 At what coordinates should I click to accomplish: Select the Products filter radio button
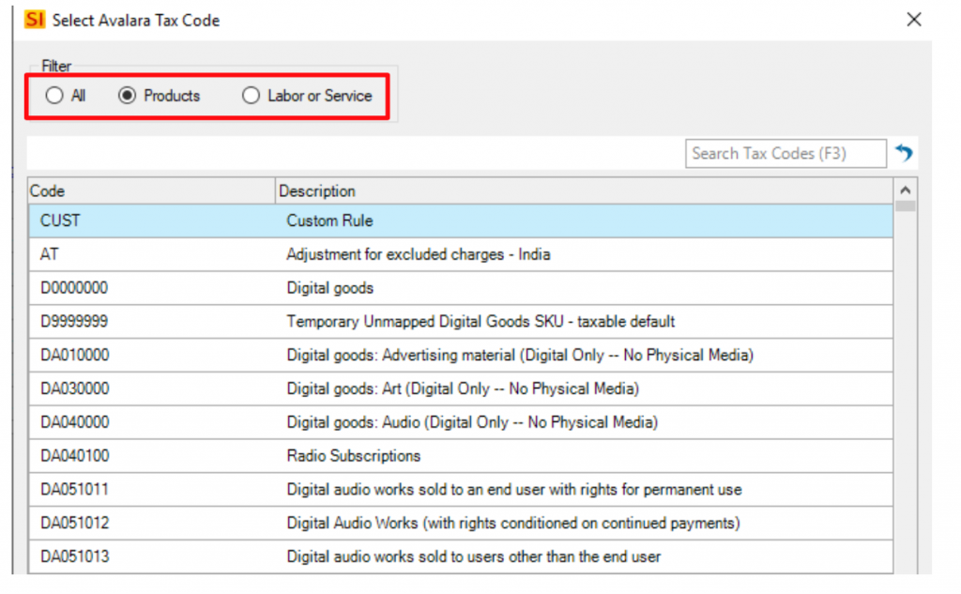point(127,96)
